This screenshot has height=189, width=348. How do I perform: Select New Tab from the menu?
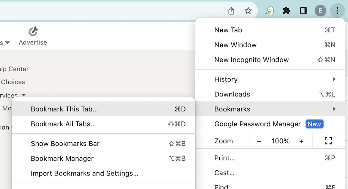coord(270,30)
